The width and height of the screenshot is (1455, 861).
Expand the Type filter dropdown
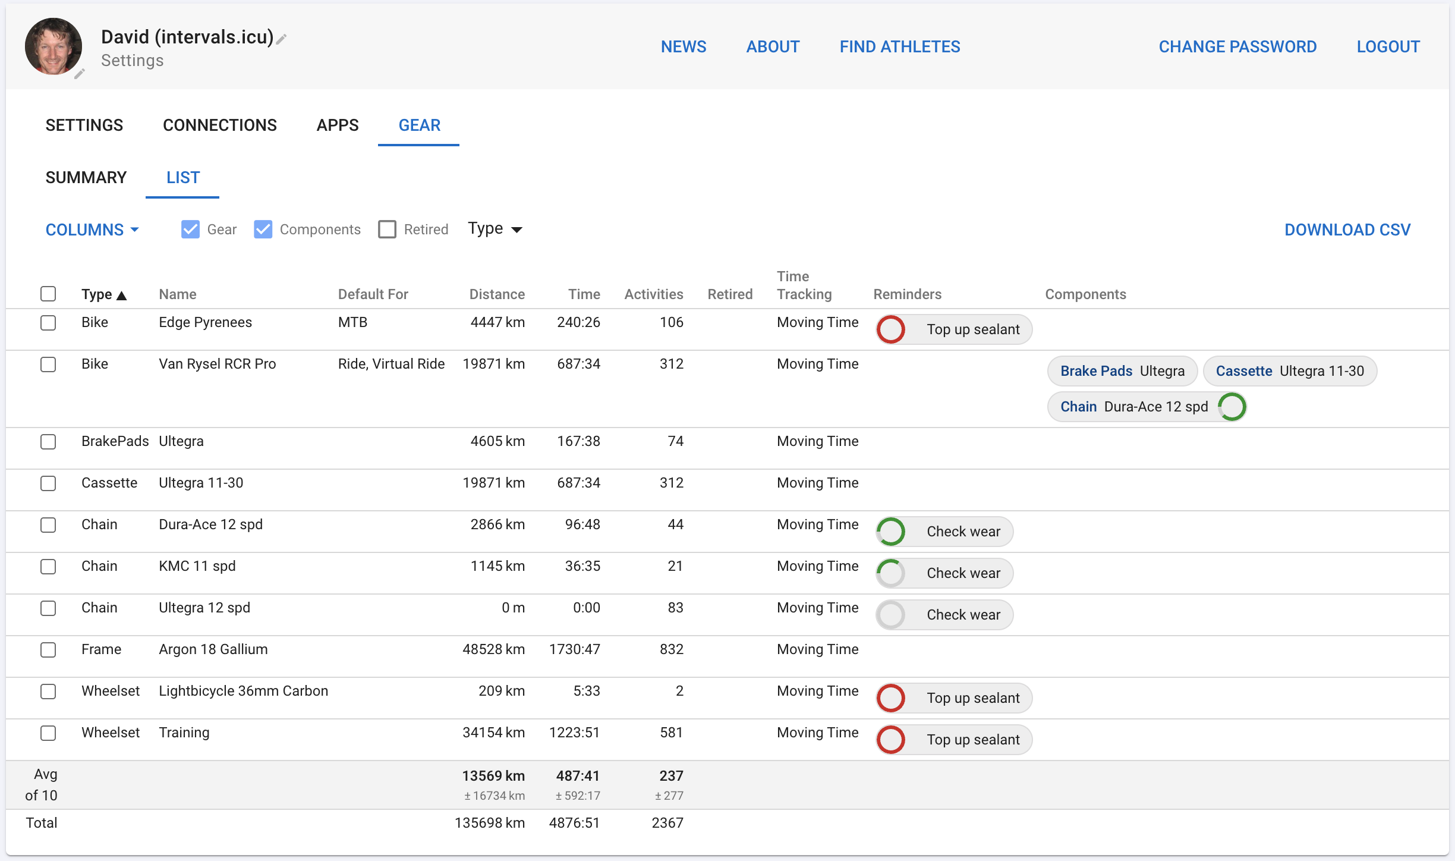[x=495, y=230]
